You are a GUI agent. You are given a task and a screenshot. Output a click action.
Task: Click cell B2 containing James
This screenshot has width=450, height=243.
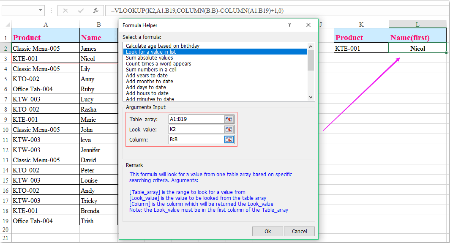[98, 48]
